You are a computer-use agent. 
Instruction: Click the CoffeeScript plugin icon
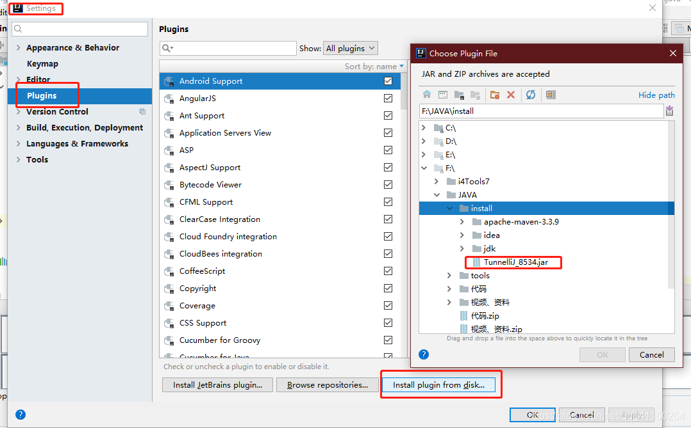[x=169, y=271]
